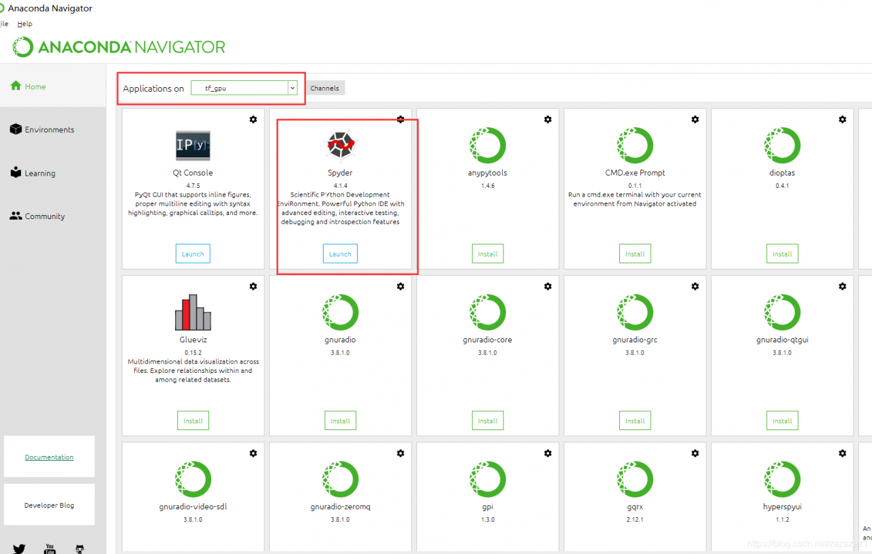This screenshot has height=554, width=872.
Task: Open the gnuradio card settings gear
Action: pos(401,287)
